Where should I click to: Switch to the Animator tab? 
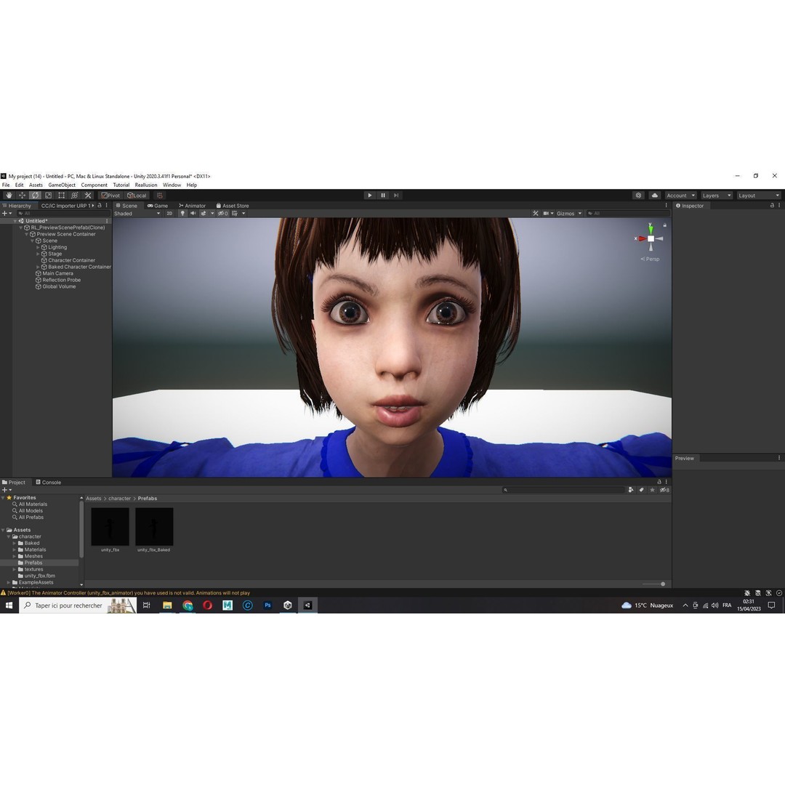192,206
